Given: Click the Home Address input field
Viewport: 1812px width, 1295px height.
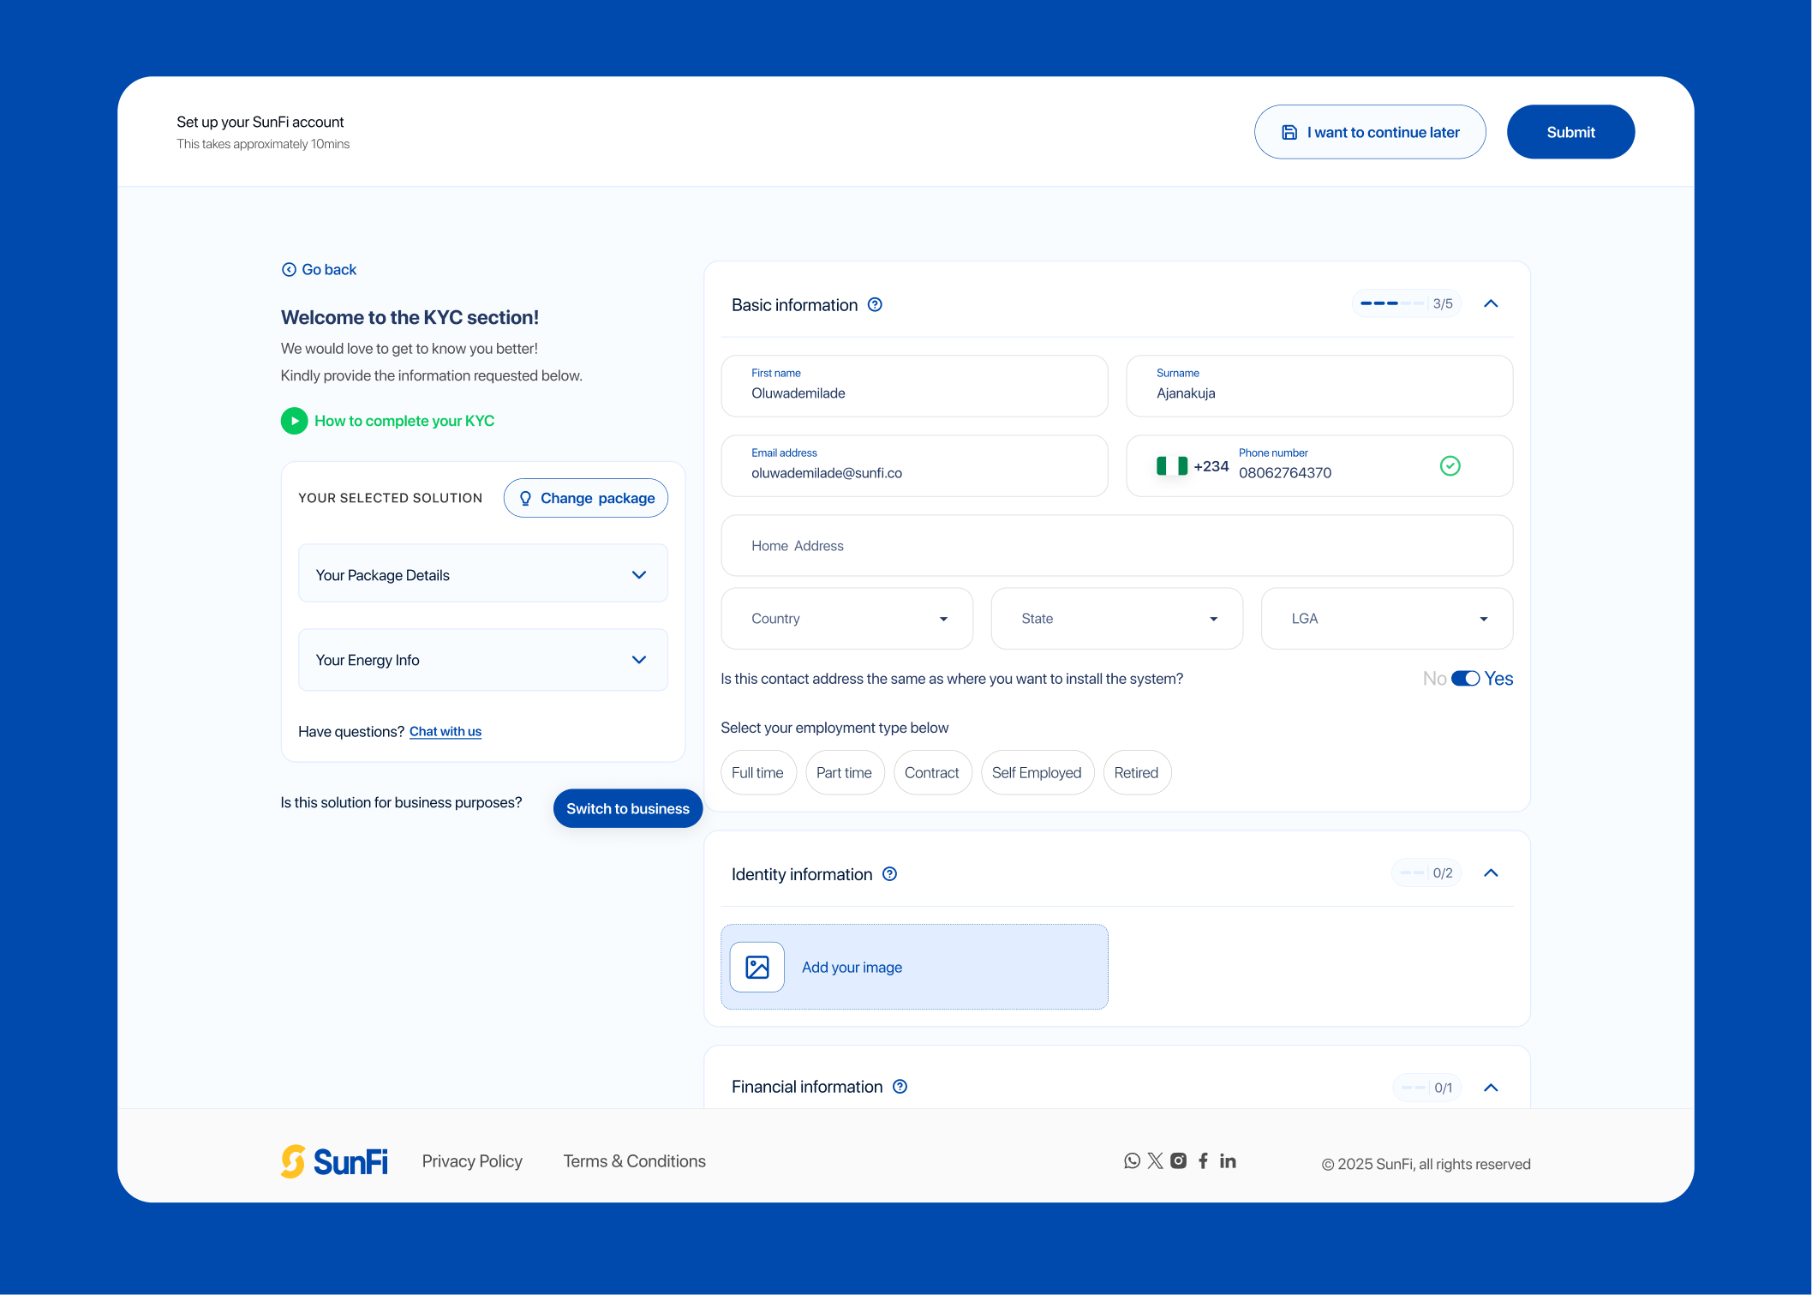Looking at the screenshot, I should (1115, 546).
